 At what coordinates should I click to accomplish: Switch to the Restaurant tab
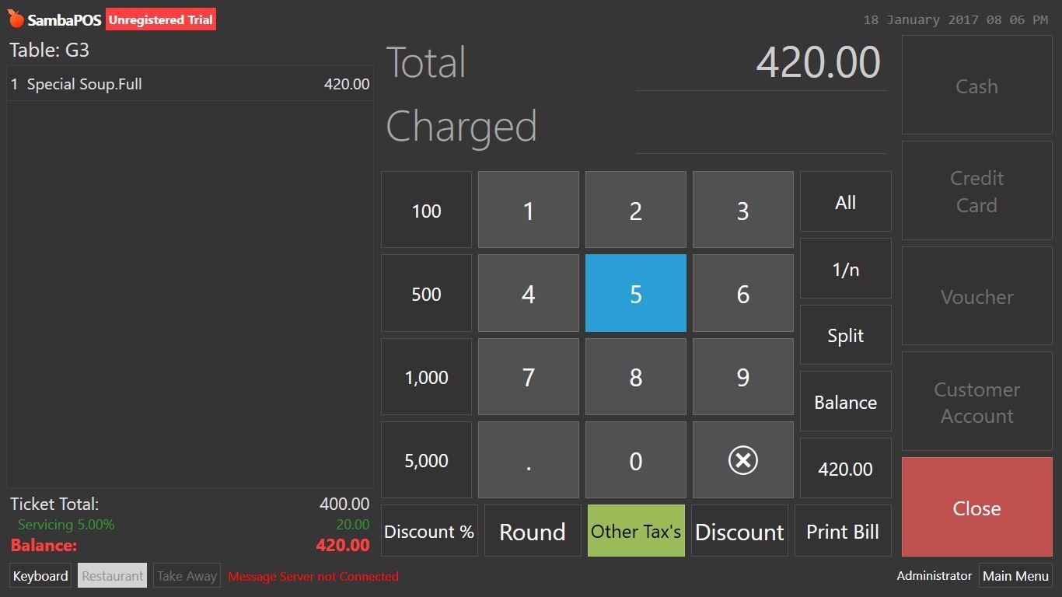click(x=112, y=575)
